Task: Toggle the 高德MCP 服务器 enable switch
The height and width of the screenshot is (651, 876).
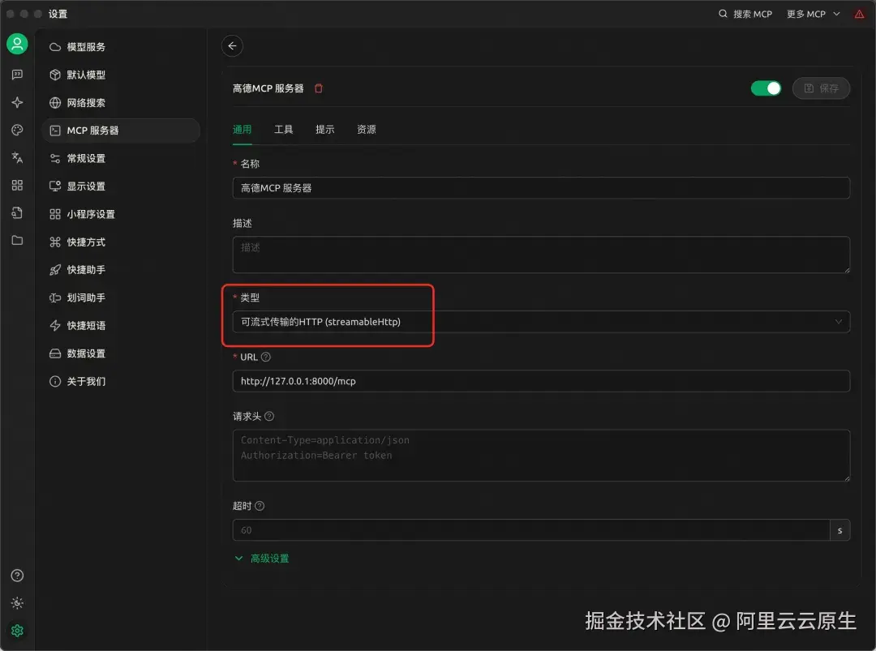Action: coord(766,88)
